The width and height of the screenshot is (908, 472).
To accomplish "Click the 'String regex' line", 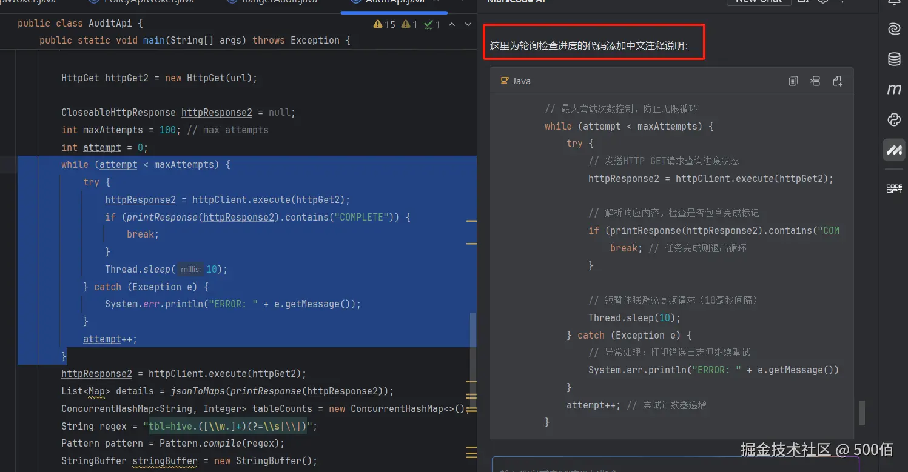I will (x=189, y=427).
